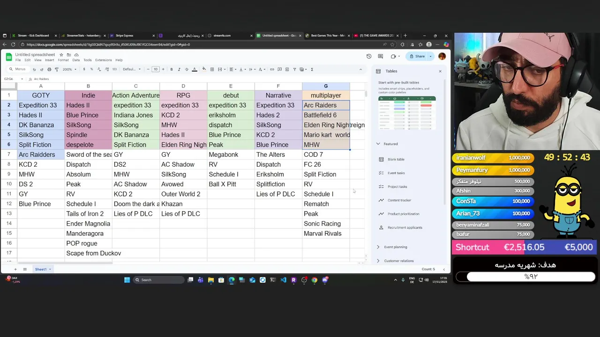Open the borders tool
The width and height of the screenshot is (600, 337).
click(x=212, y=69)
